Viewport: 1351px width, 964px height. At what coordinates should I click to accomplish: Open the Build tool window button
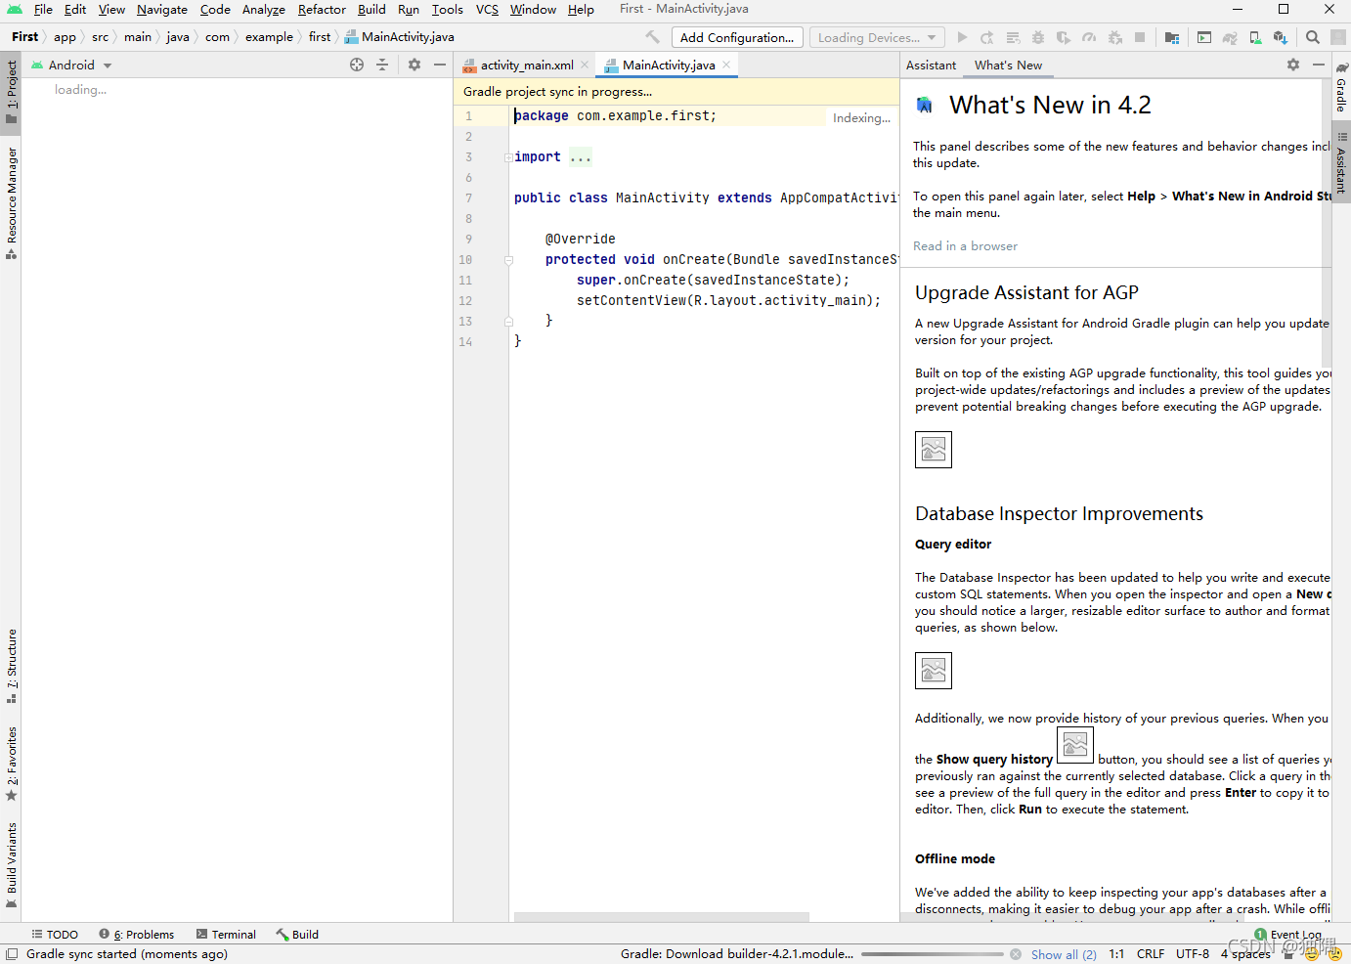coord(297,935)
